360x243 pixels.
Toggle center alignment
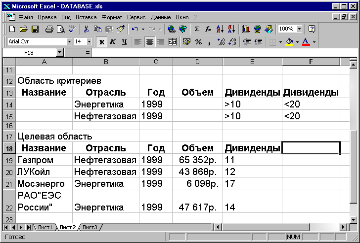[x=150, y=41]
